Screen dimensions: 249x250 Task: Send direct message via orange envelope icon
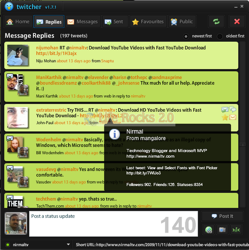click(x=233, y=117)
